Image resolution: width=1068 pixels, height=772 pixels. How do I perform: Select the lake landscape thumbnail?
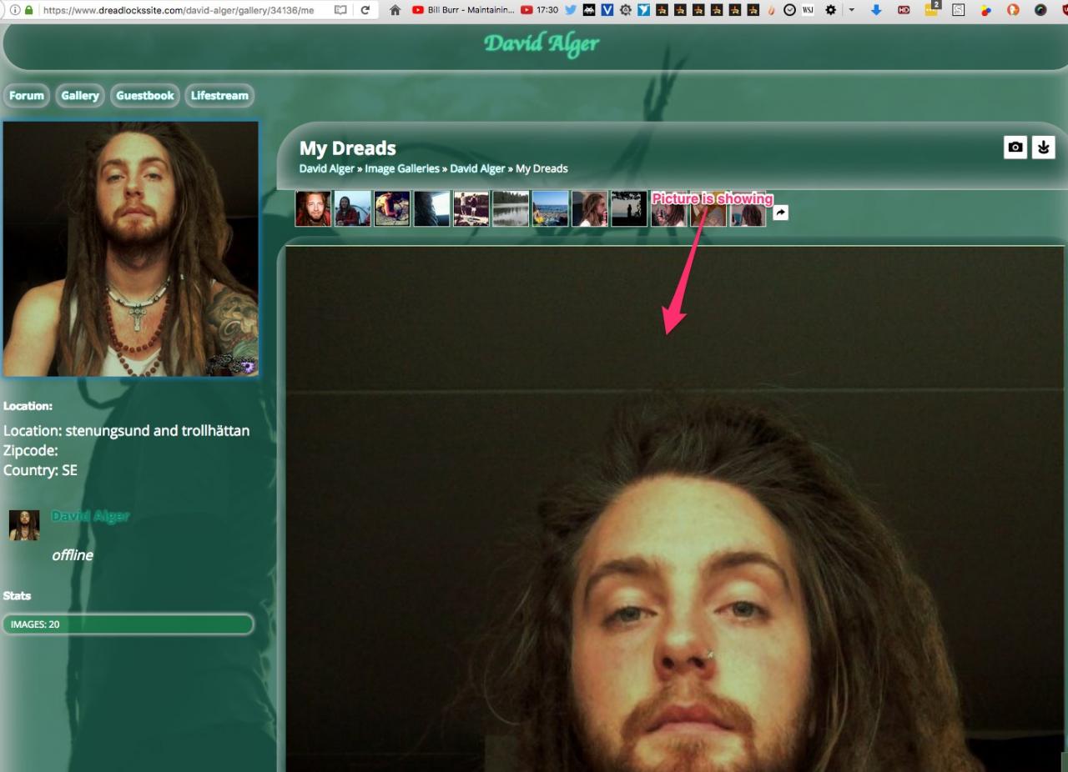click(x=511, y=209)
